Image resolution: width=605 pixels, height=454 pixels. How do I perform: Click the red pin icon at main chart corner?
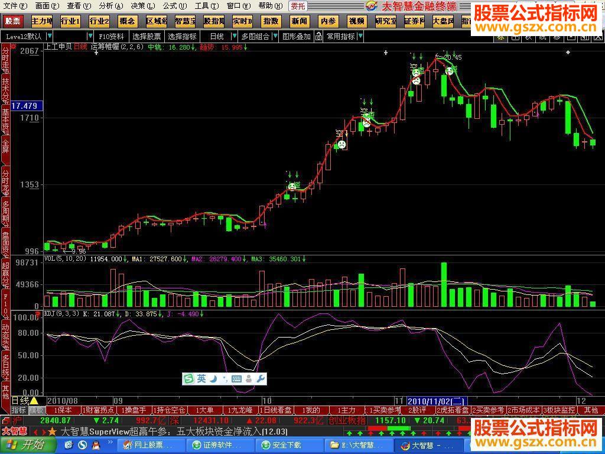[x=14, y=47]
